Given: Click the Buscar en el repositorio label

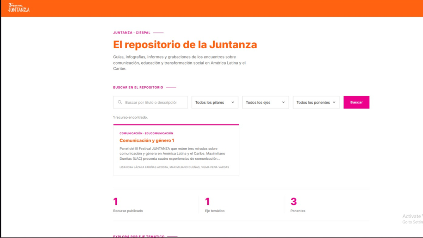Looking at the screenshot, I should click(x=138, y=87).
